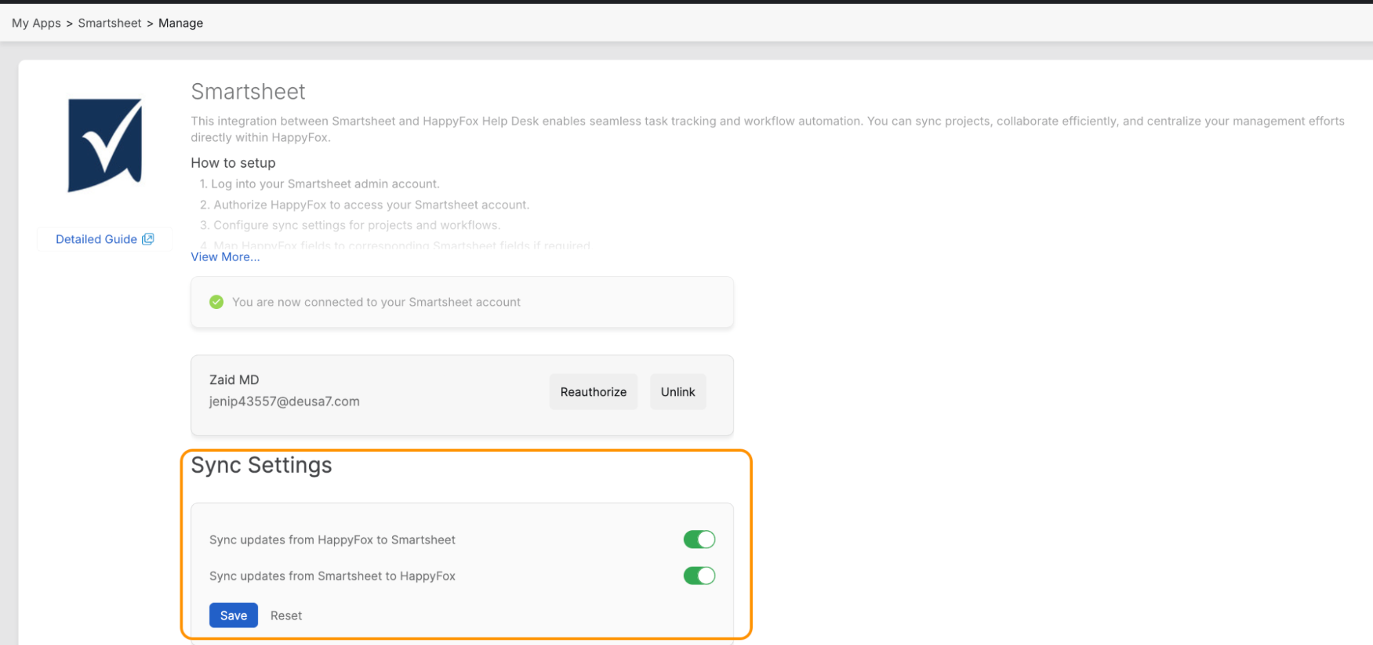Screen dimensions: 1373x645
Task: Open Smartsheet breadcrumb item
Action: tap(110, 23)
